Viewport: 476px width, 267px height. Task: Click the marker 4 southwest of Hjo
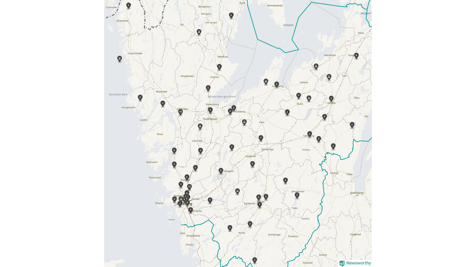click(x=352, y=125)
